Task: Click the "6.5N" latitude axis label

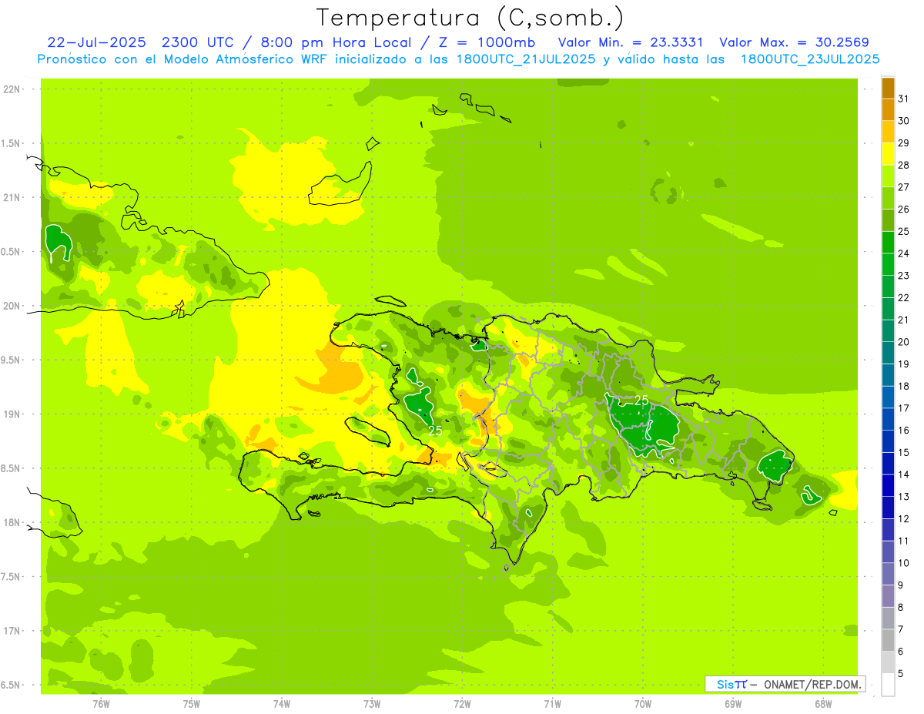Action: 12,685
